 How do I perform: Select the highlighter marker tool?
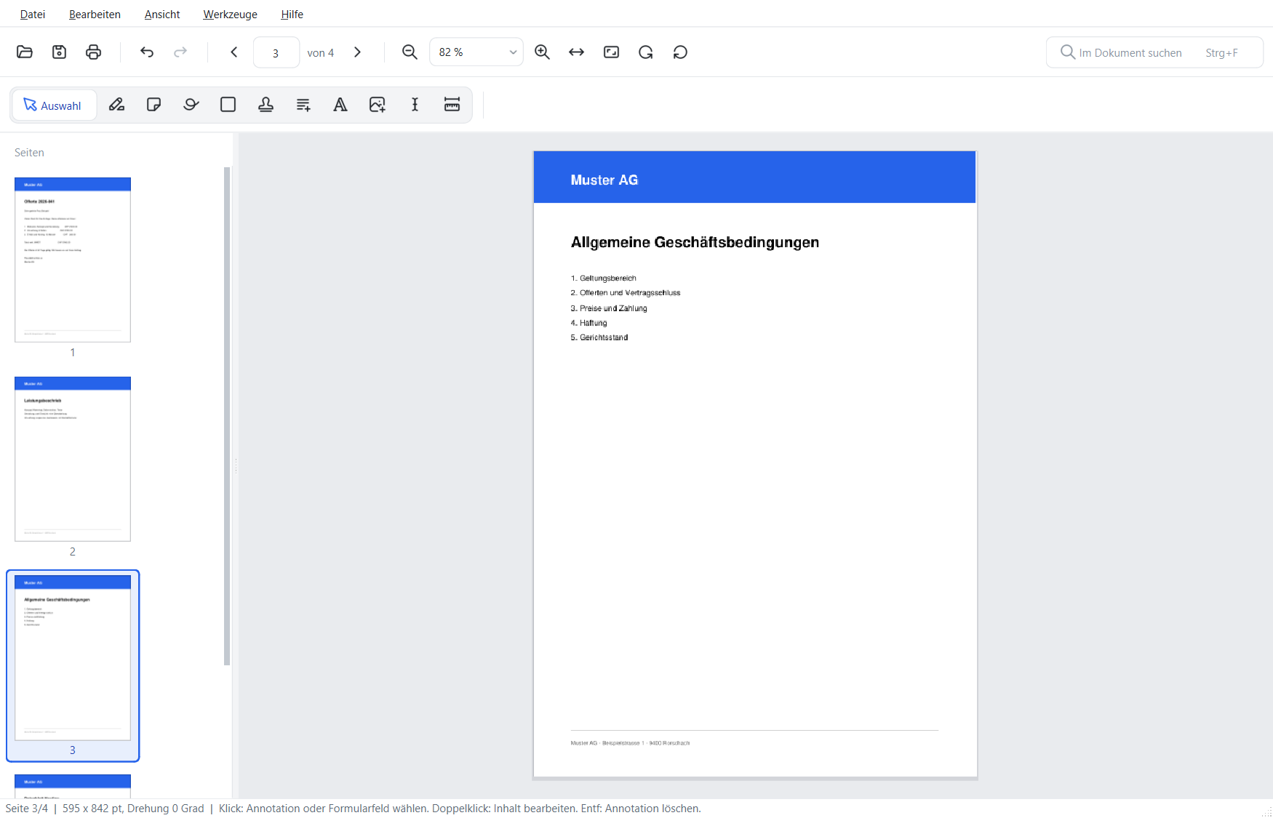tap(116, 105)
